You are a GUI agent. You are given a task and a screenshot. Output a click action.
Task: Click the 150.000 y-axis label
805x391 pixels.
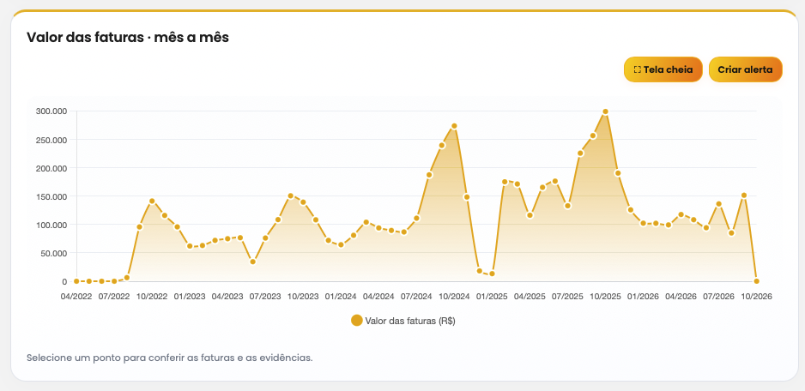click(51, 196)
